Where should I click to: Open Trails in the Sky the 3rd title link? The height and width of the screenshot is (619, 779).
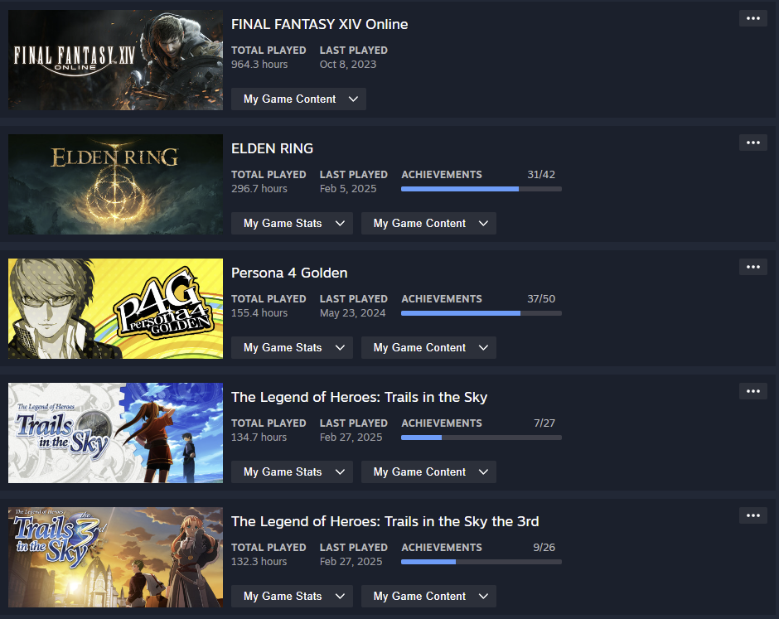[x=385, y=521]
